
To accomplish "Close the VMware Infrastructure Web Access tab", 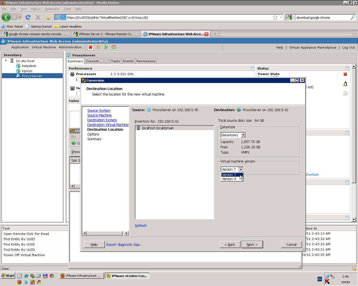I will (x=206, y=34).
